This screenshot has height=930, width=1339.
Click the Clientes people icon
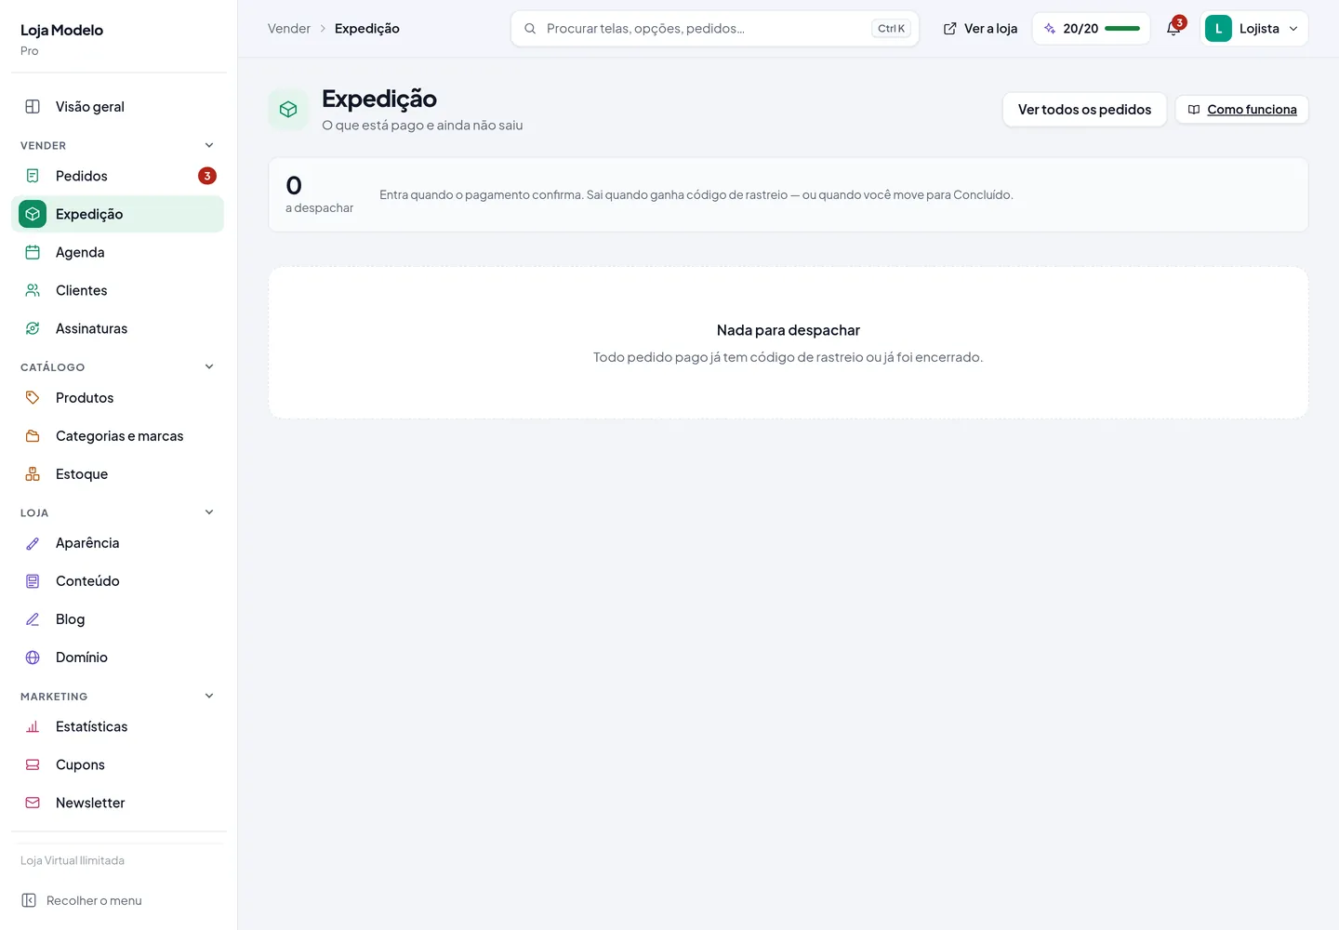click(33, 290)
